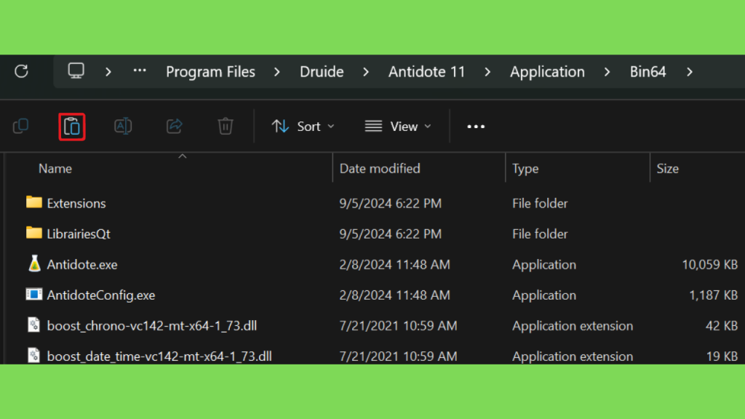Expand the chevron after Bin64
This screenshot has height=419, width=745.
click(x=690, y=72)
